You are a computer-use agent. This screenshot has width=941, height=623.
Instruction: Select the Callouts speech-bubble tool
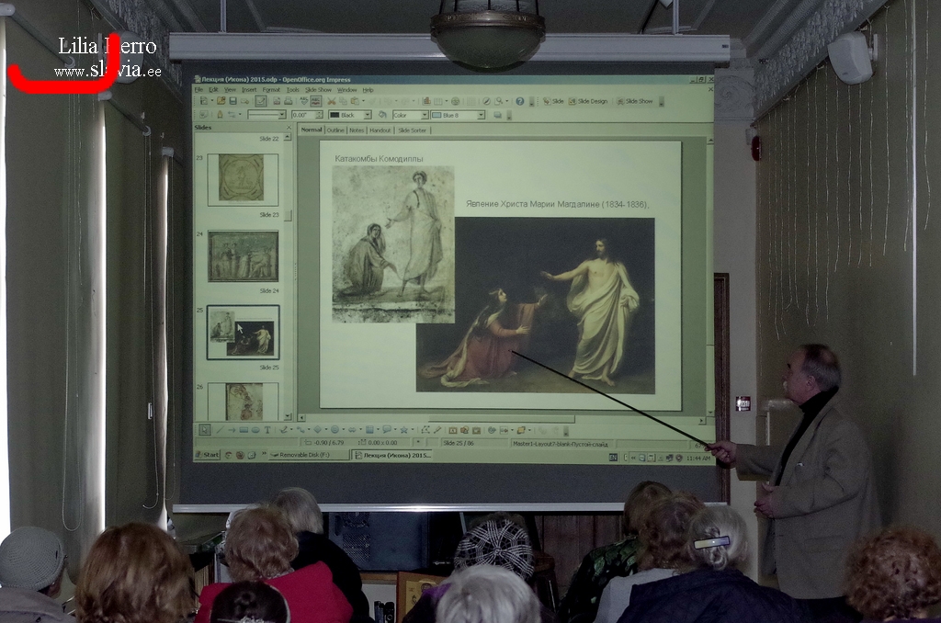pyautogui.click(x=387, y=430)
